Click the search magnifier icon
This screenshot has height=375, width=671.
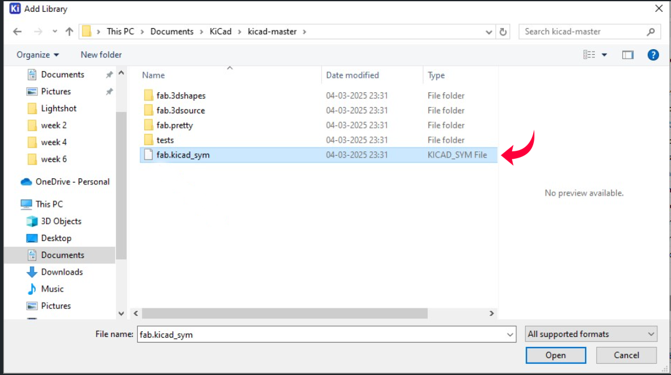651,32
